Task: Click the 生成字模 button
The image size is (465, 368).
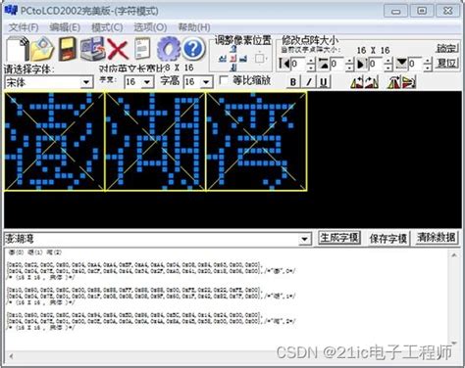Action: pyautogui.click(x=339, y=238)
